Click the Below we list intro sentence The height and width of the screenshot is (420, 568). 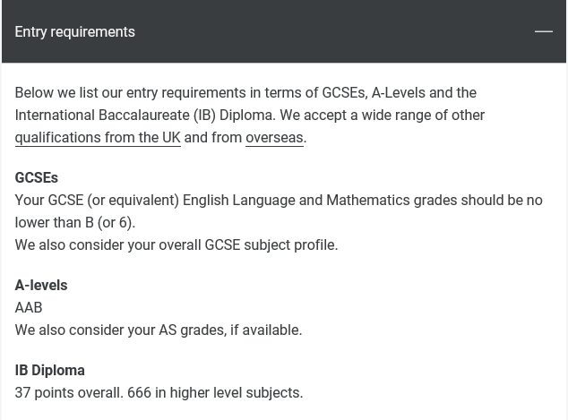tap(245, 93)
